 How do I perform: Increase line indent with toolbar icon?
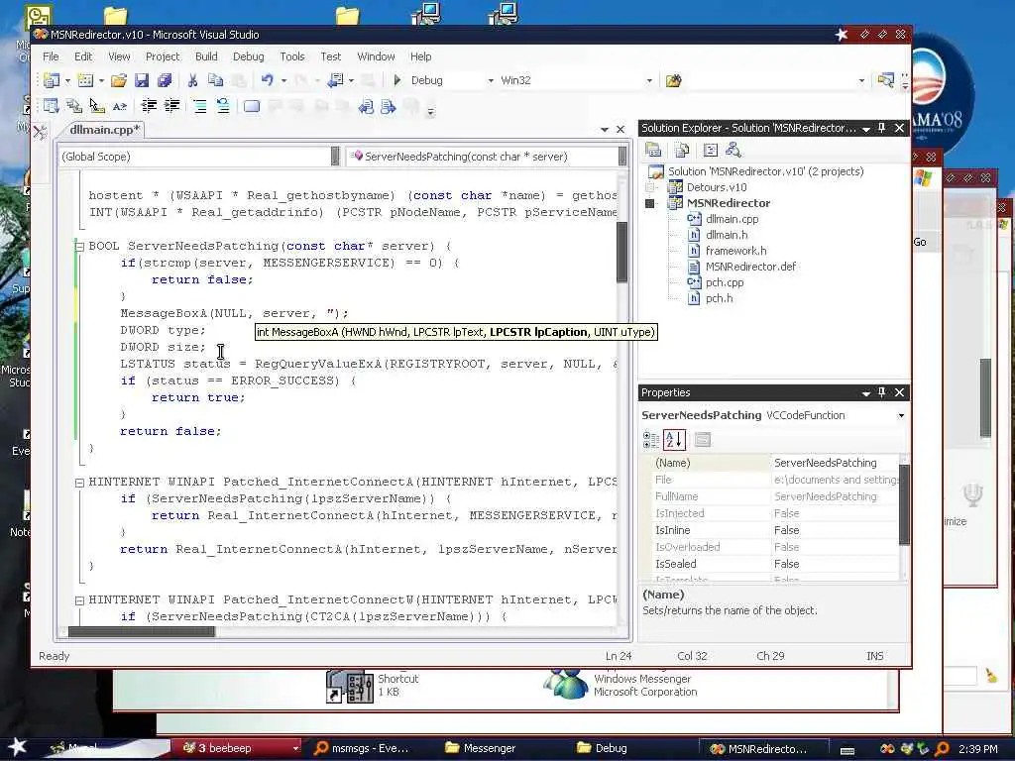click(172, 106)
